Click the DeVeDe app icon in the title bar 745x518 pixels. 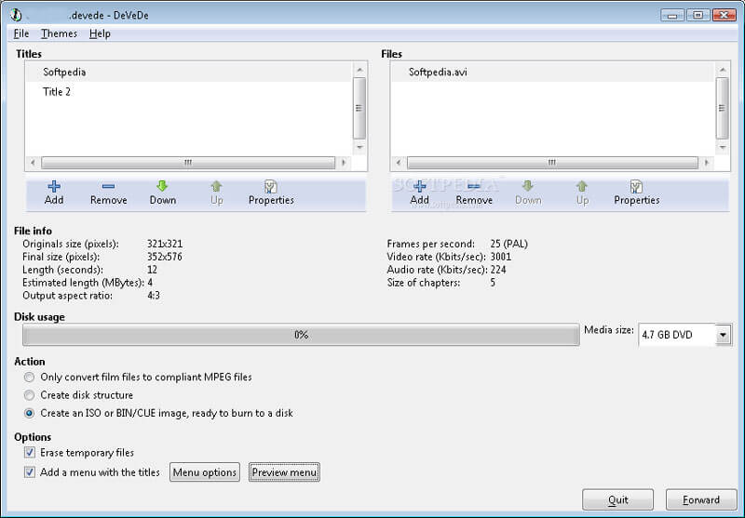point(16,15)
